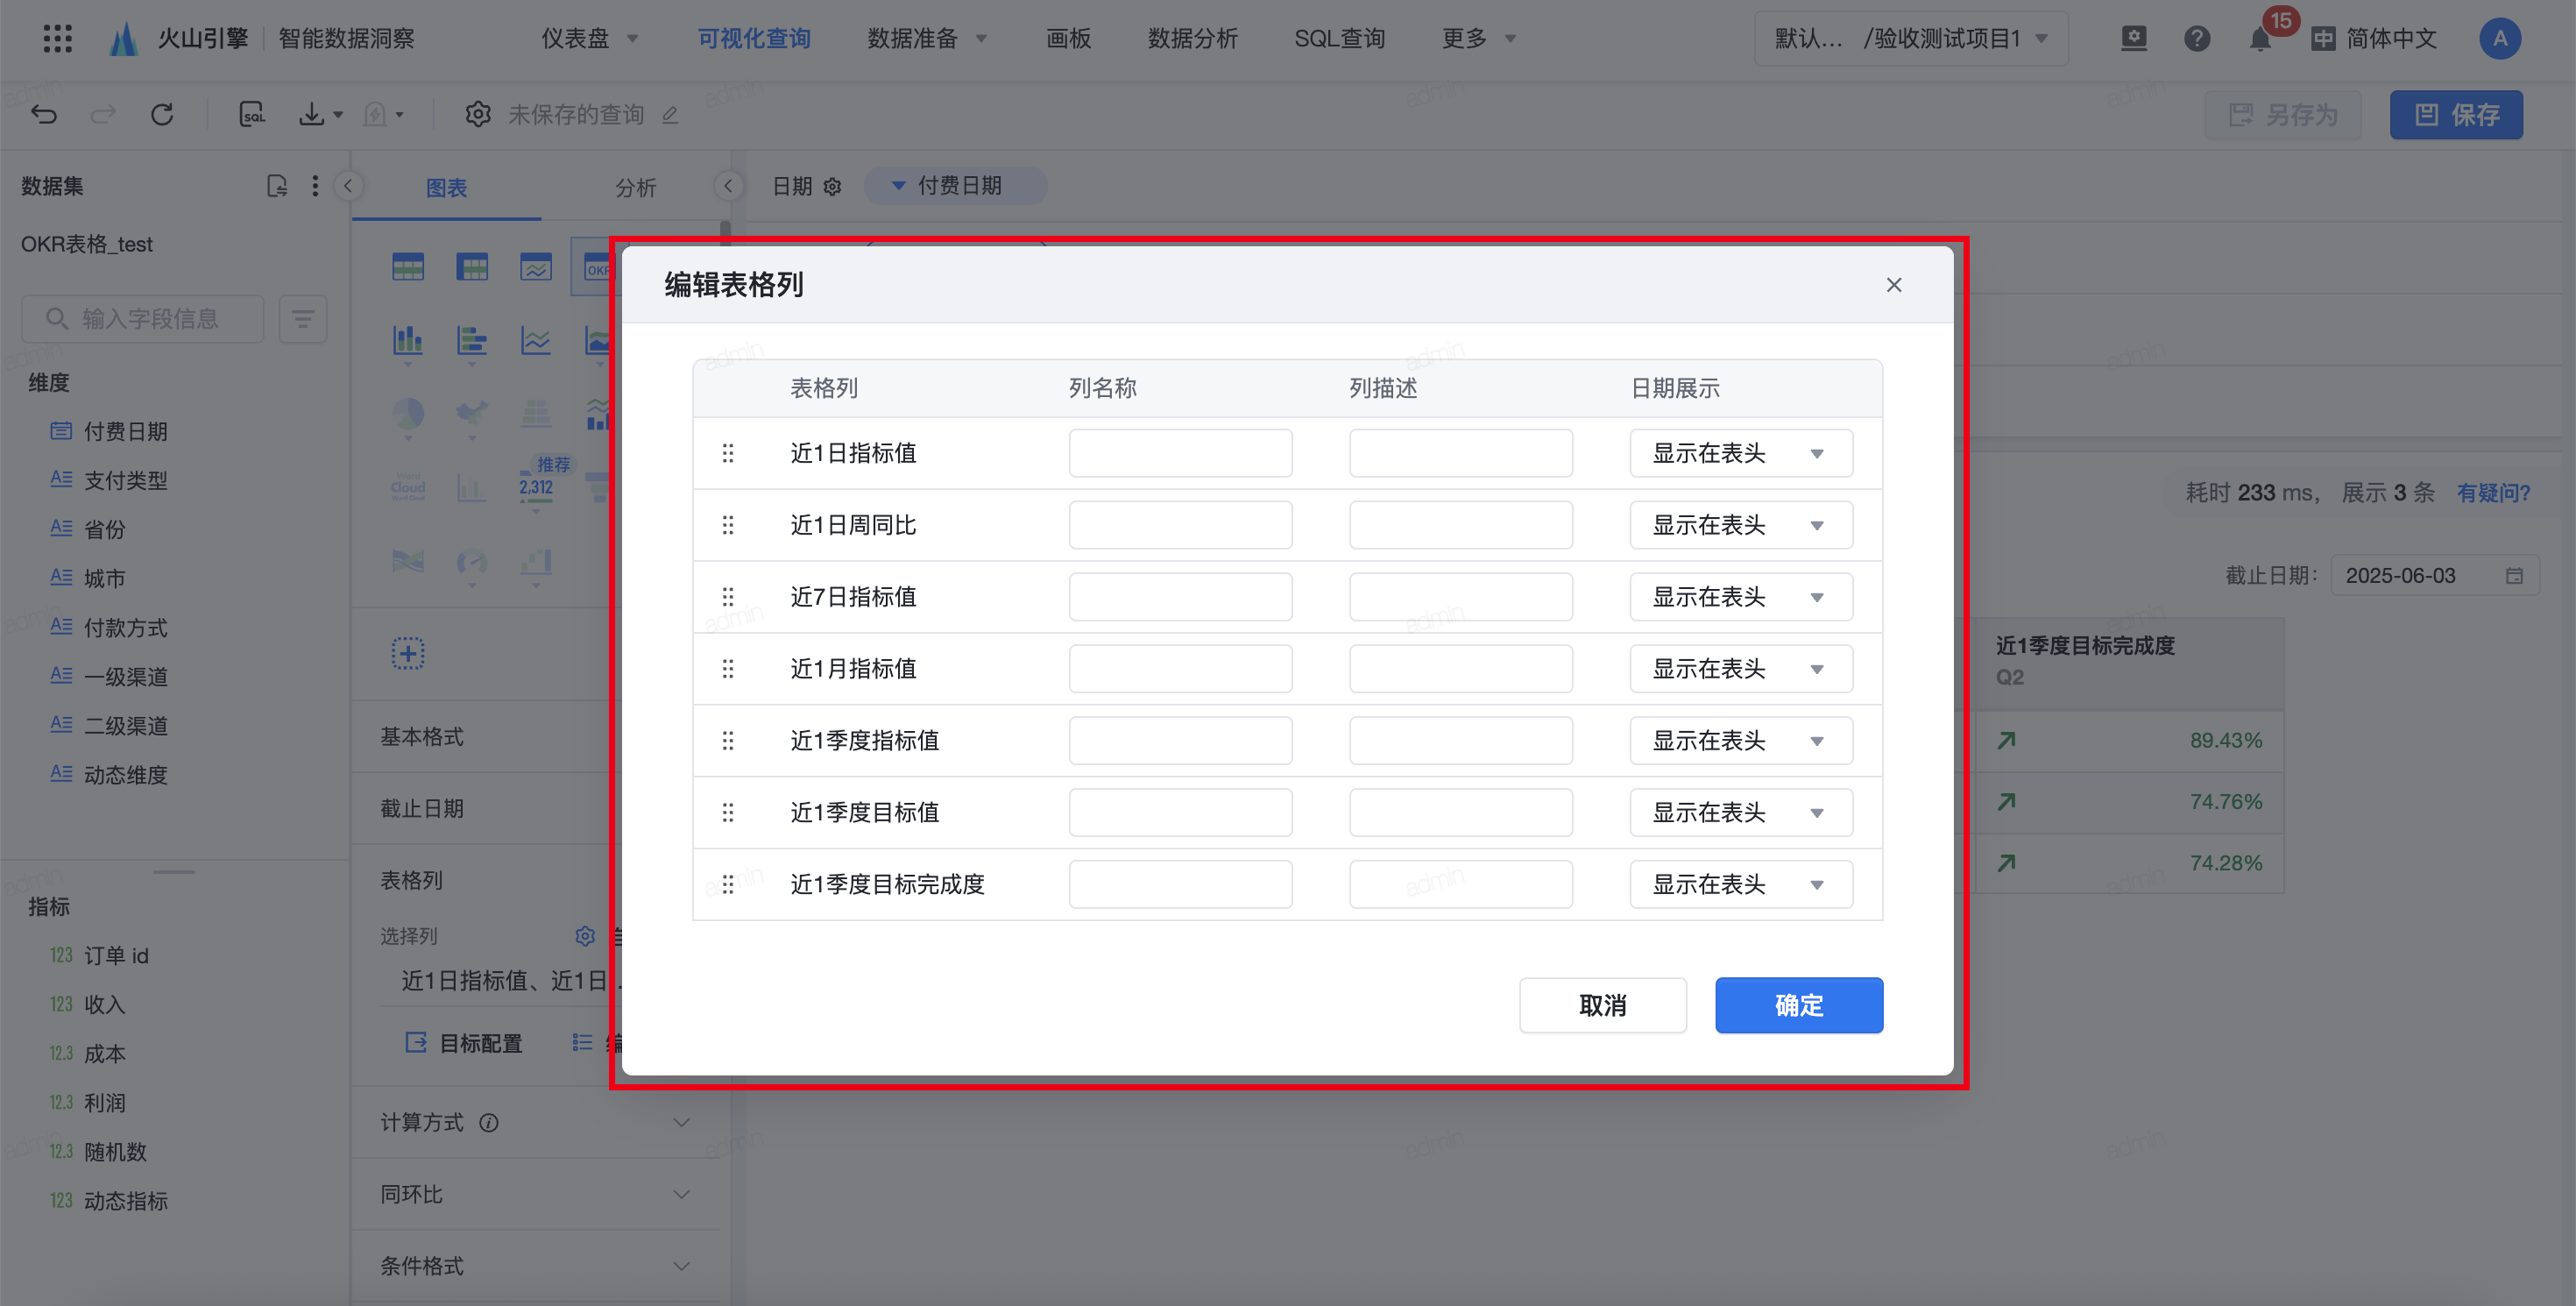Screen dimensions: 2576x1306
Task: Switch to the 分析 tab
Action: point(635,188)
